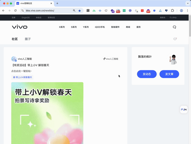The height and width of the screenshot is (144, 191).
Task: Click vivo人工智能 author name
Action: [x=25, y=59]
